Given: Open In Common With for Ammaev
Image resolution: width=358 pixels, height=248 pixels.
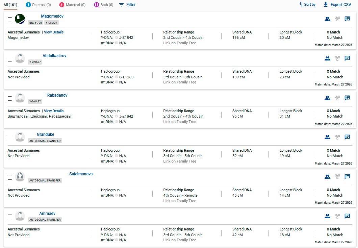Looking at the screenshot, I should (x=327, y=216).
